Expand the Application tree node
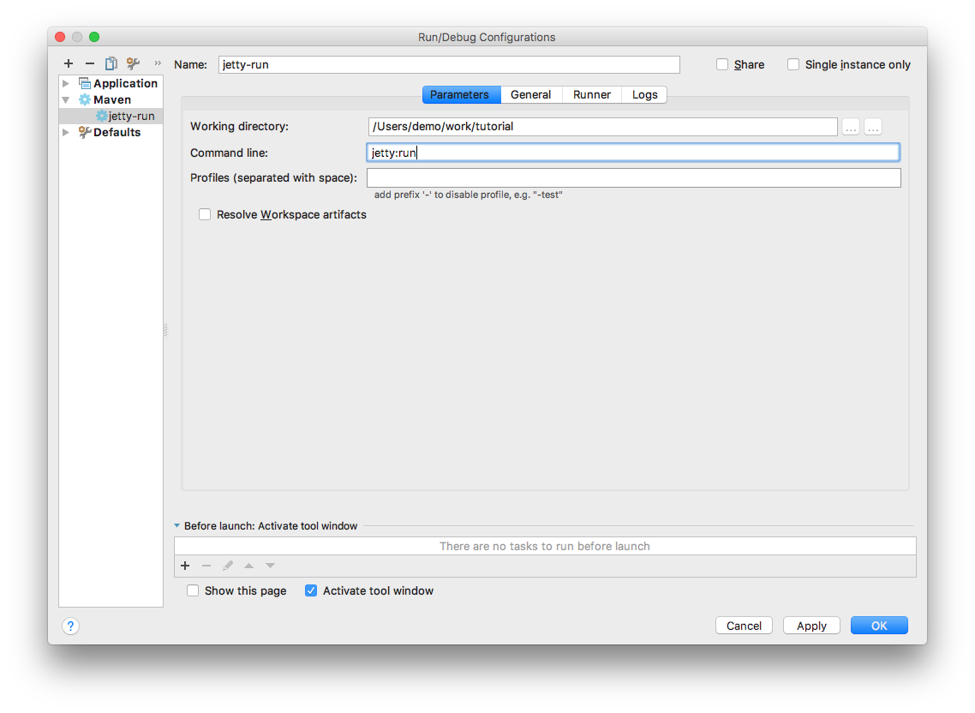 [66, 83]
